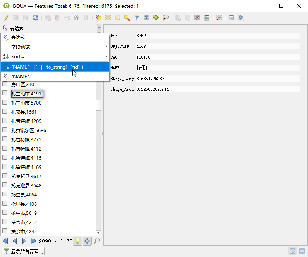Cut selected rows with scissors icon

67,18
